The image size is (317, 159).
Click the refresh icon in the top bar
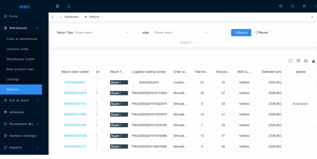(x=69, y=6)
